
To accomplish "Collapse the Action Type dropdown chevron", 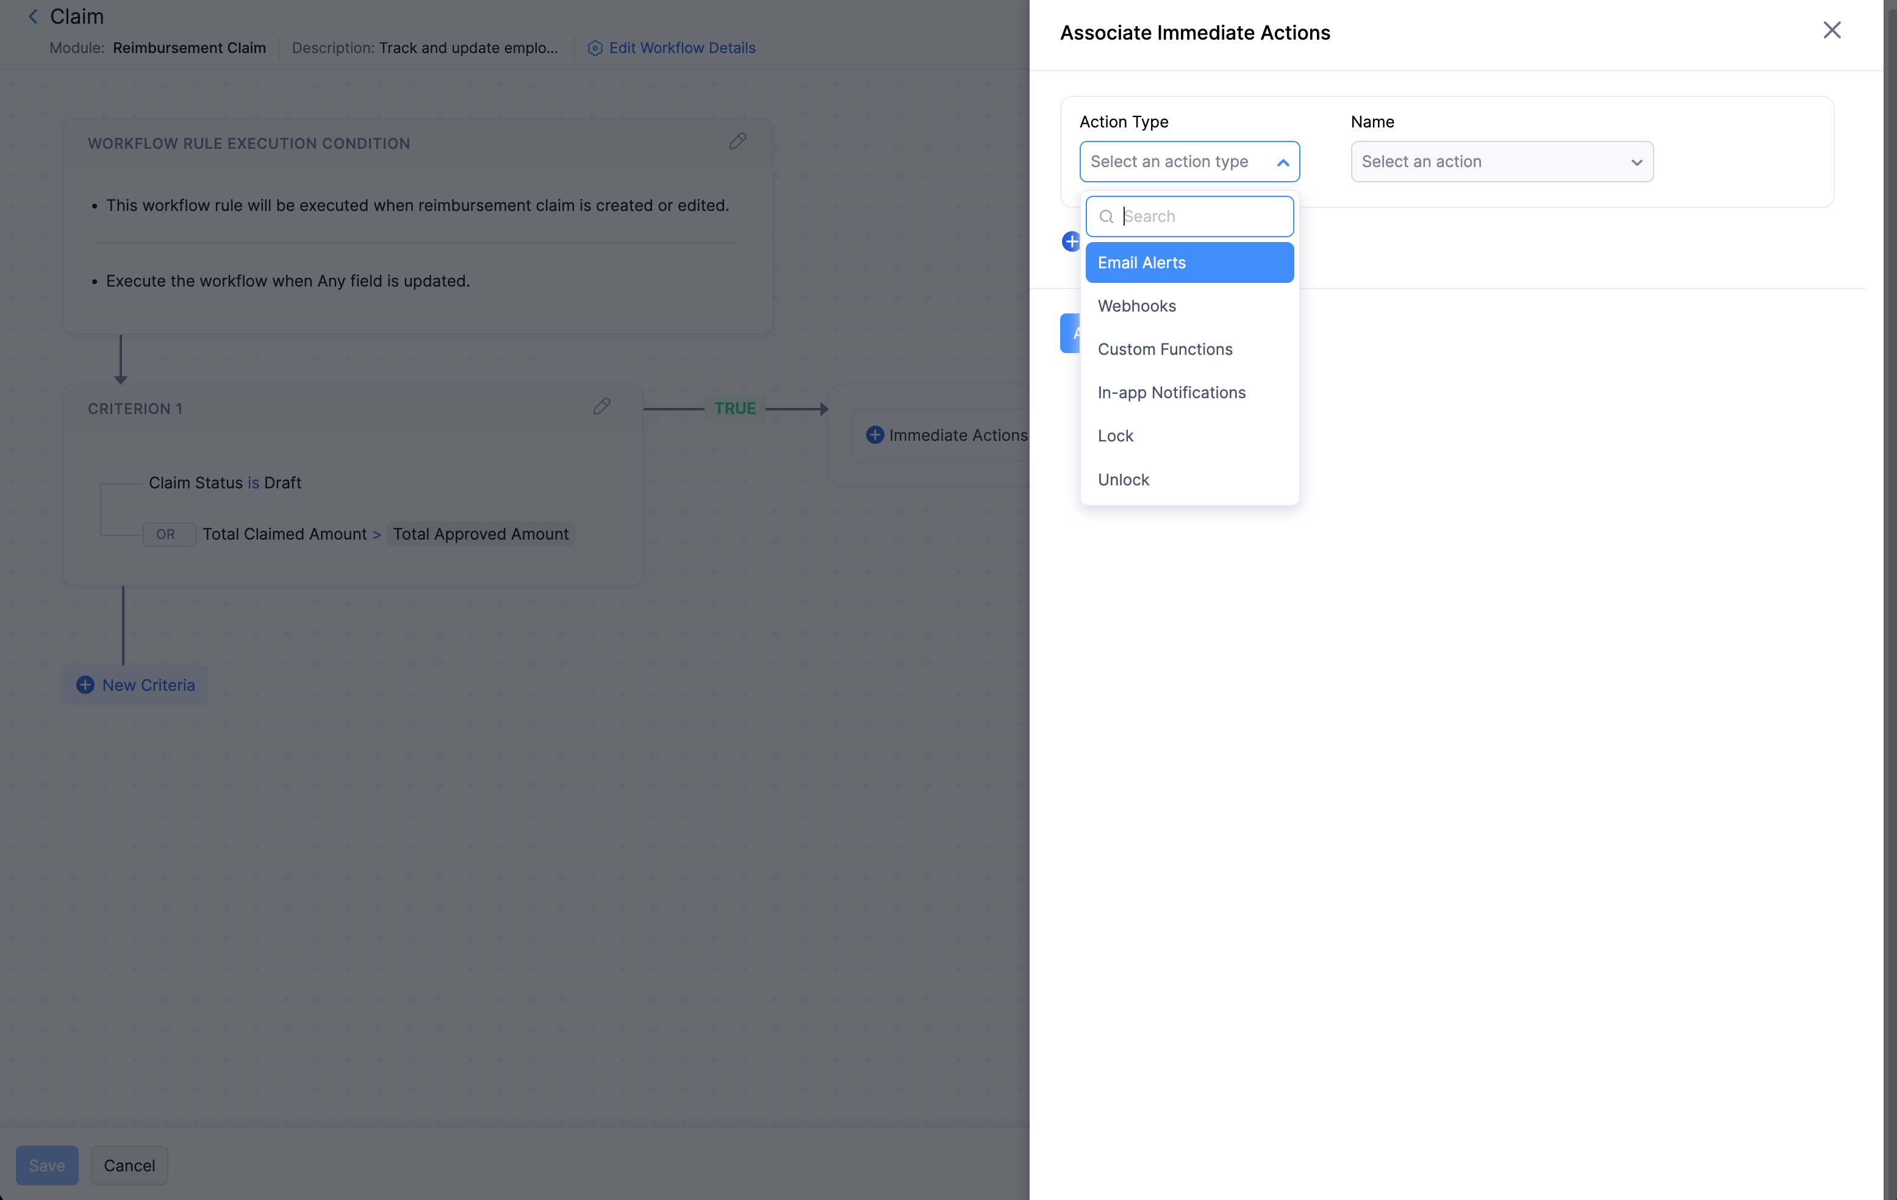I will coord(1283,162).
